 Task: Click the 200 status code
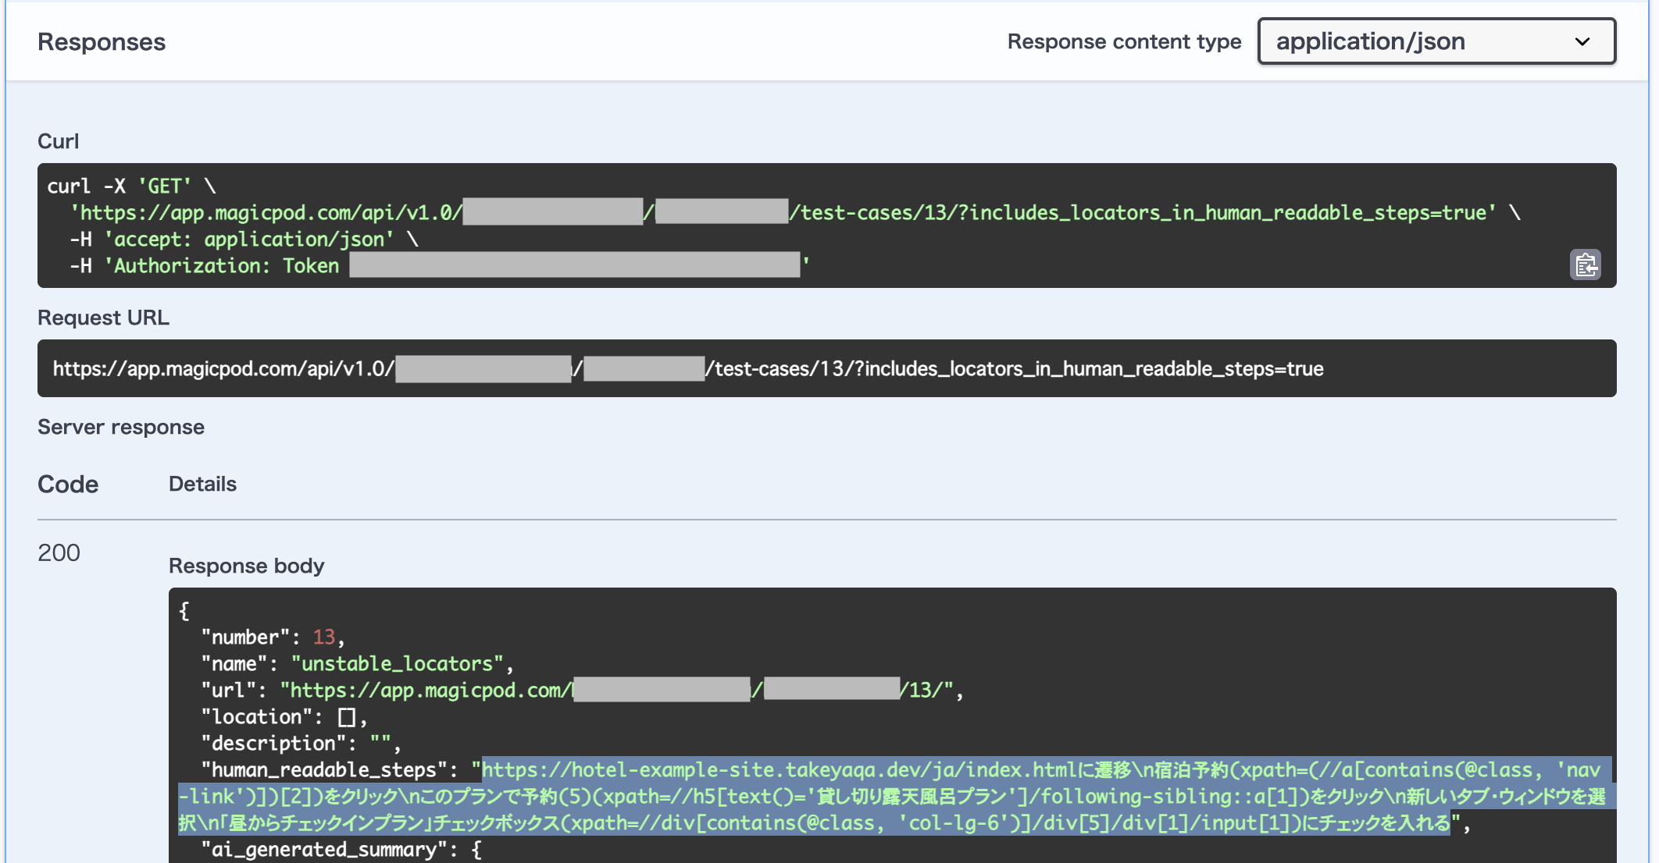[x=59, y=552]
